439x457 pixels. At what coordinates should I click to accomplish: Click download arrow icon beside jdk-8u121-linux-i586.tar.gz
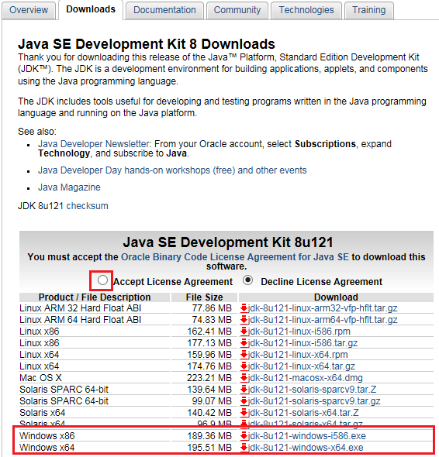(x=244, y=343)
